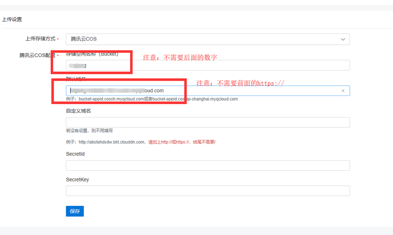Click red note 注意：不需要后面的数字

click(180, 58)
